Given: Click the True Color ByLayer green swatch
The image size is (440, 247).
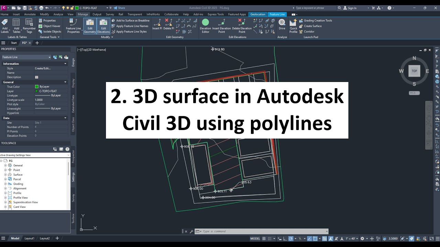Looking at the screenshot, I should [x=37, y=87].
